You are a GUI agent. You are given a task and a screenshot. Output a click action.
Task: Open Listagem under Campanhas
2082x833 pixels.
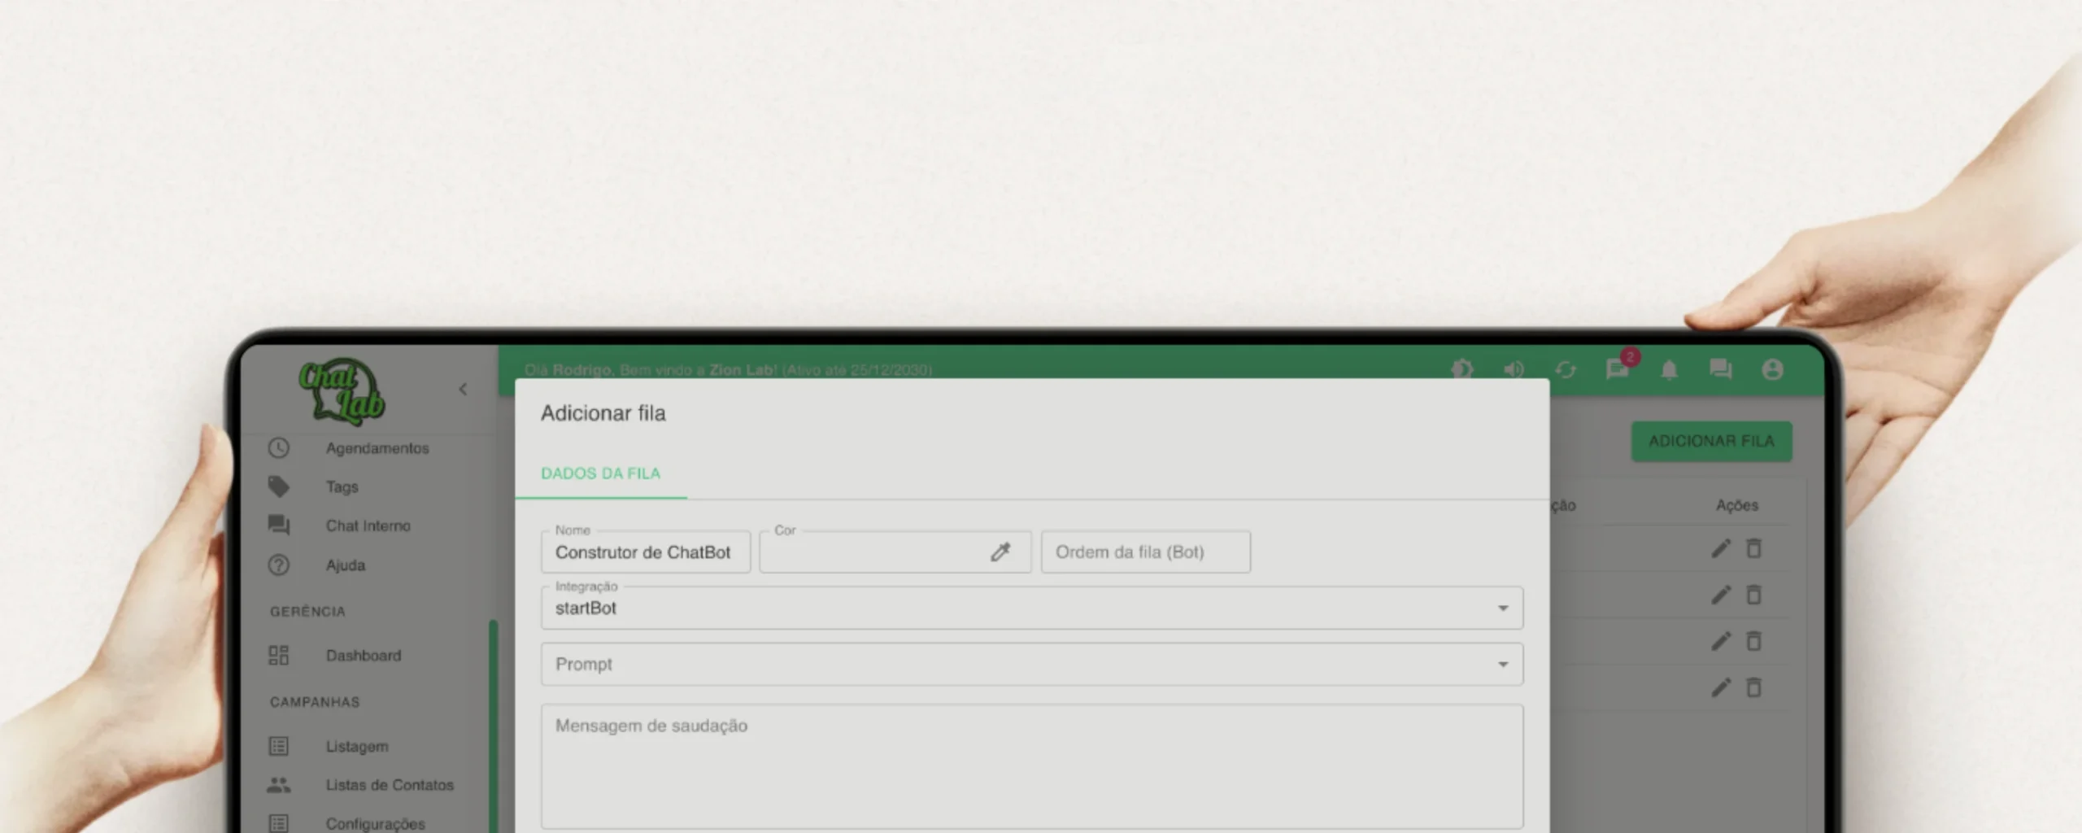pyautogui.click(x=357, y=747)
